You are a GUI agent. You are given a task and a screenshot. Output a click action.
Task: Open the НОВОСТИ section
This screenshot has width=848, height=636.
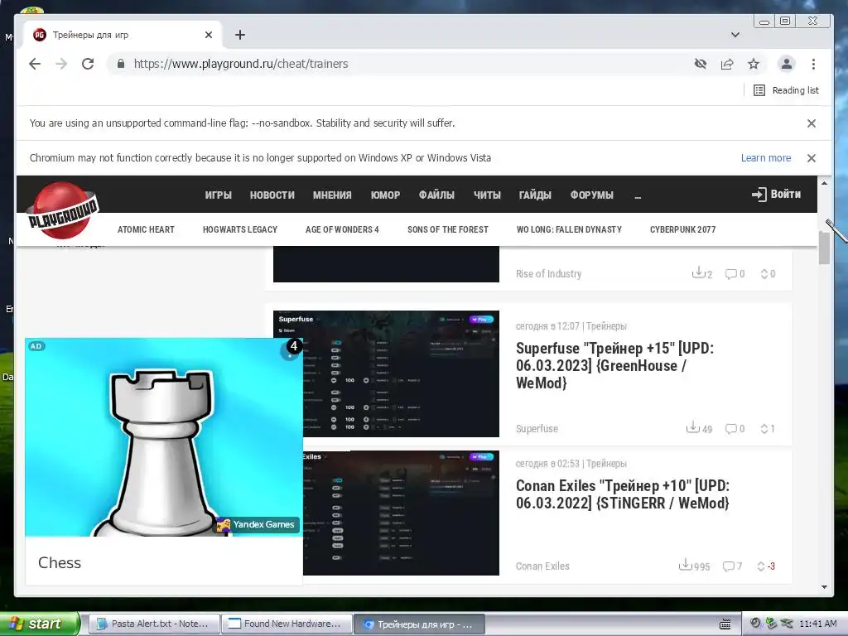[x=272, y=195]
